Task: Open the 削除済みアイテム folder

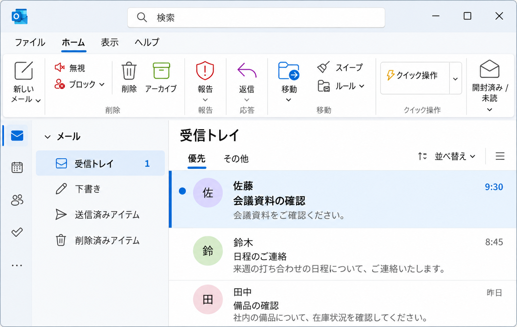Action: [x=100, y=240]
